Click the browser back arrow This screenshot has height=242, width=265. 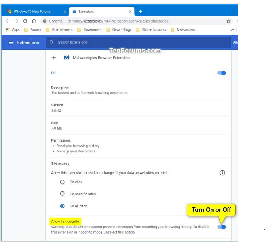pyautogui.click(x=8, y=21)
